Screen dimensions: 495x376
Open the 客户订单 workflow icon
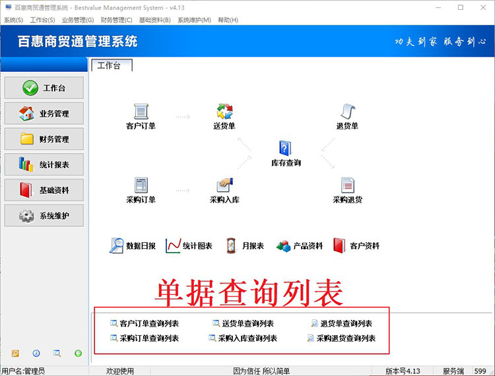tap(141, 116)
